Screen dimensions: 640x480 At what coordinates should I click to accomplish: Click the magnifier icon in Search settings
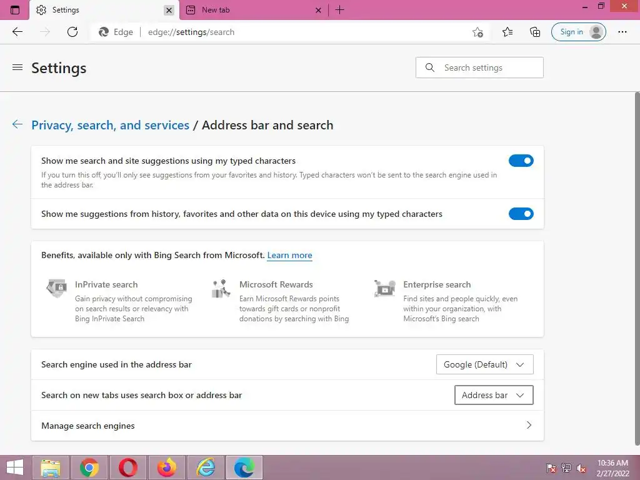tap(430, 67)
